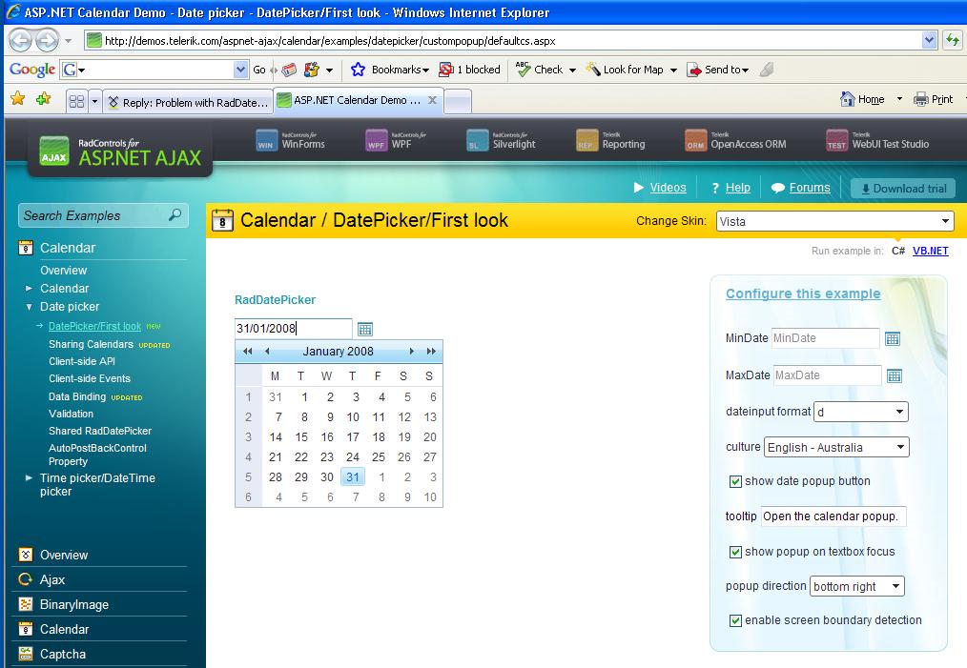Open the address bar history dropdown
Viewport: 967px width, 668px height.
pos(930,41)
